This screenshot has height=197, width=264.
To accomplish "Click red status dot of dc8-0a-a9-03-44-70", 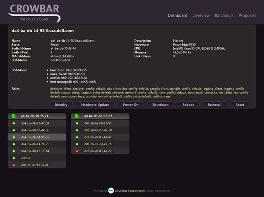I will click(77, 151).
